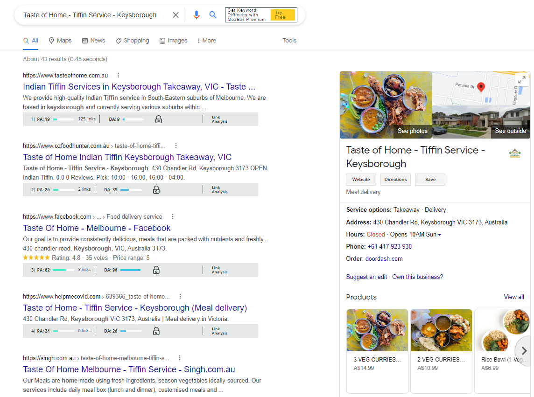Click lock icon under Facebook result
The image size is (534, 397).
coord(156,270)
